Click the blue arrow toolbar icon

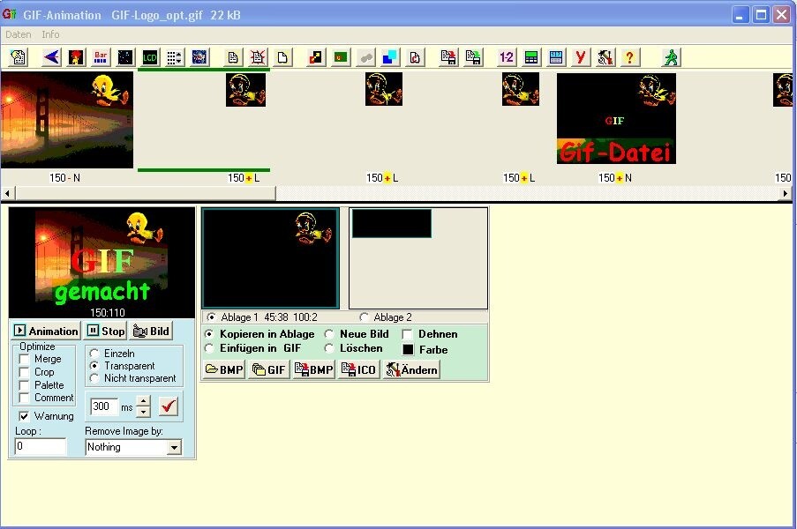tap(51, 57)
